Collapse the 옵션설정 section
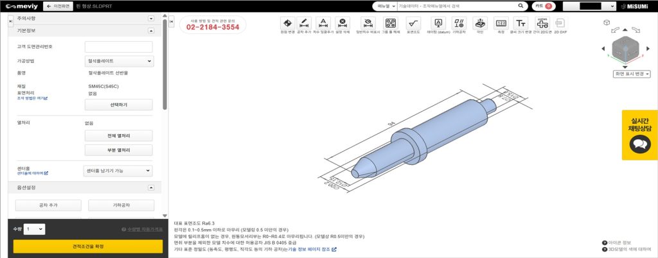This screenshot has height=258, width=658. [x=150, y=187]
